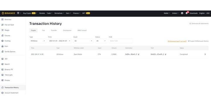
Task: Click the Enter TxID search field
Action: [120, 41]
